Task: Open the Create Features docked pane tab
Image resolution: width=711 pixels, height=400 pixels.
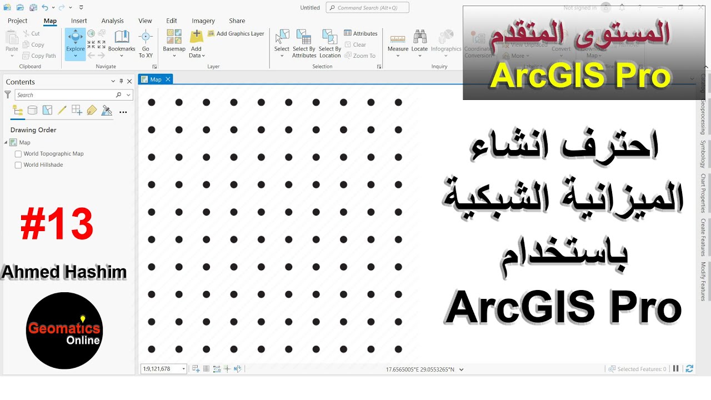Action: (x=703, y=237)
